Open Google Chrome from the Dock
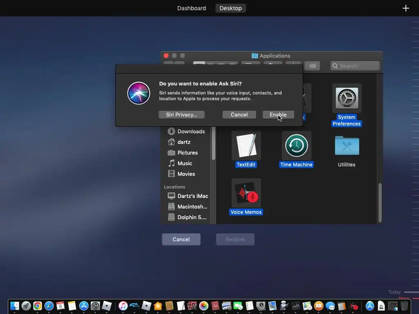419x314 pixels. tap(38, 306)
